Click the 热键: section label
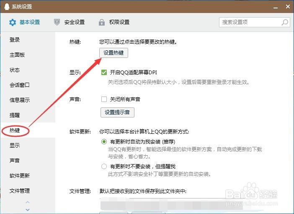This screenshot has height=214, width=294. [75, 42]
